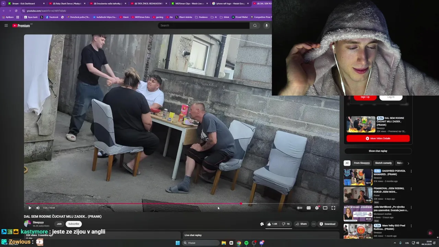Go to the YouTube Premium home logo
The width and height of the screenshot is (439, 247).
click(x=22, y=25)
